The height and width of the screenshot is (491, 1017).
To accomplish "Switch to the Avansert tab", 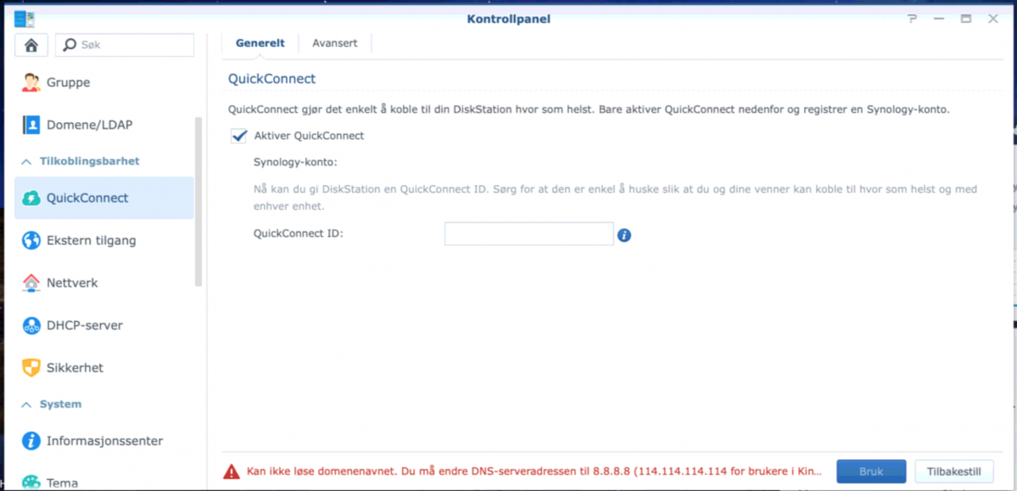I will [334, 44].
